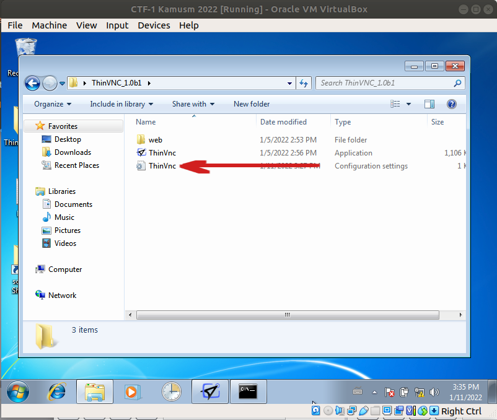The width and height of the screenshot is (497, 420).
Task: Select Libraries in the navigation pane
Action: (62, 191)
